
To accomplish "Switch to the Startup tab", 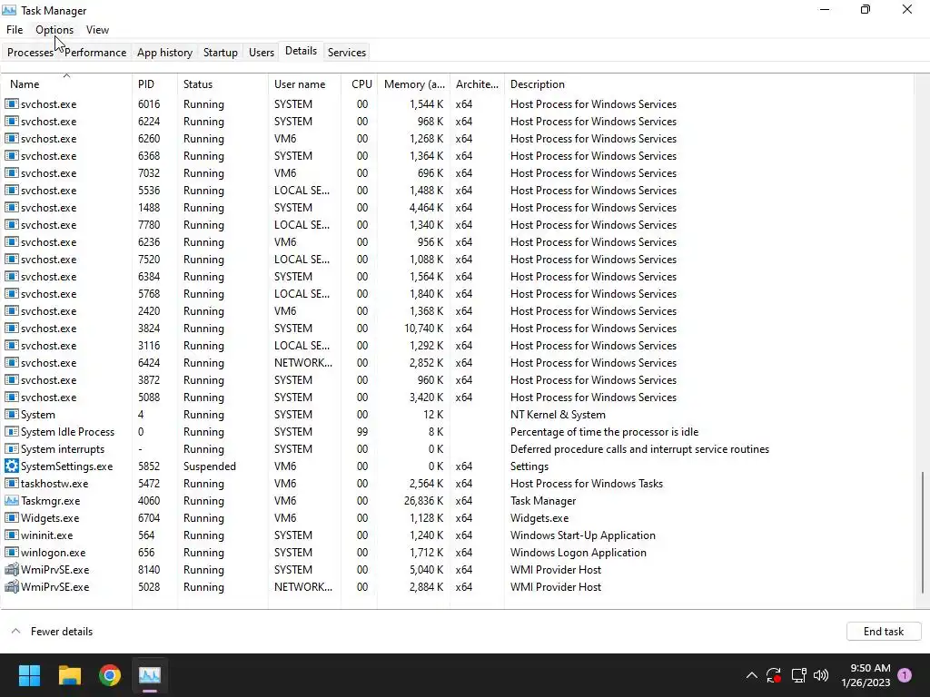I will tap(220, 52).
